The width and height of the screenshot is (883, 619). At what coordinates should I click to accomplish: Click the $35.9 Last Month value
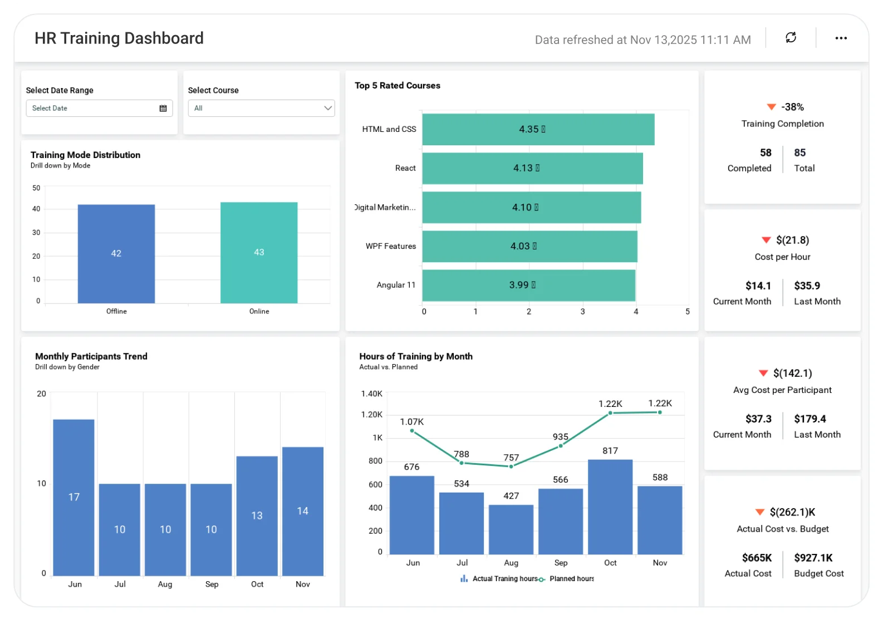(807, 286)
